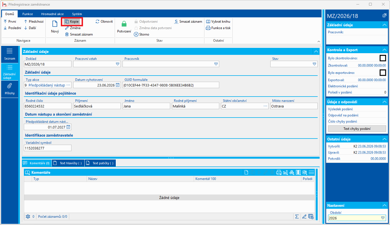Click the Nový new record icon
The image size is (390, 225).
[x=55, y=24]
